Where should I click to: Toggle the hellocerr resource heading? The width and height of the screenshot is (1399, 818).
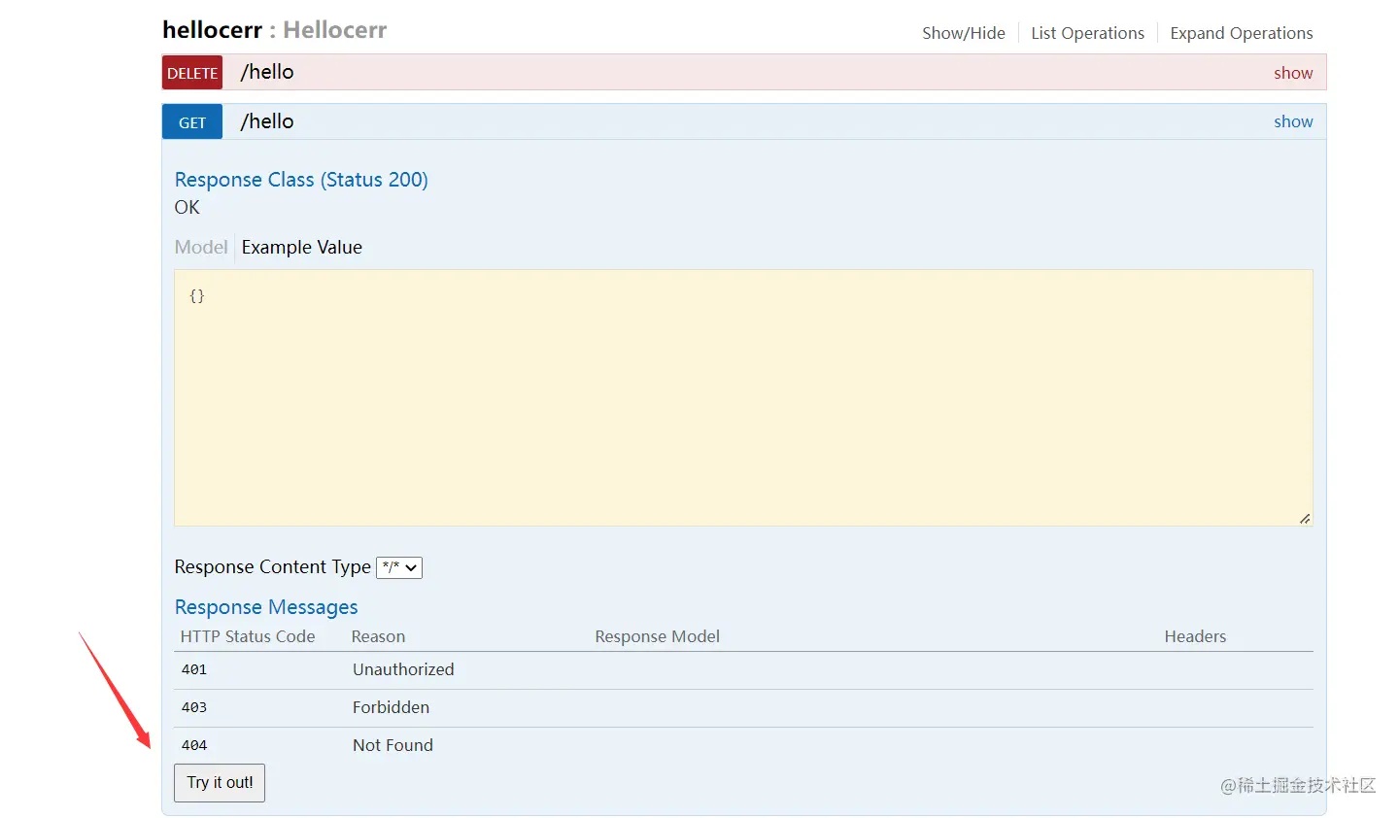pyautogui.click(x=212, y=30)
